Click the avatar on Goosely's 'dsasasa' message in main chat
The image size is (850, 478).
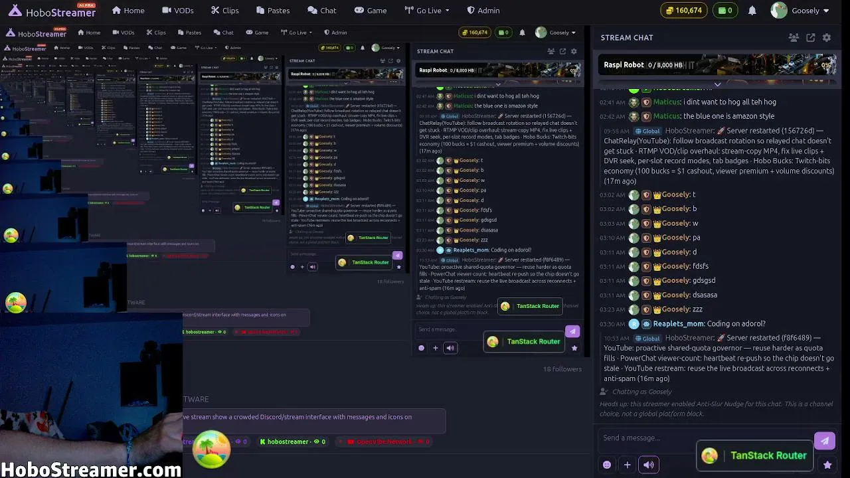[x=634, y=295]
